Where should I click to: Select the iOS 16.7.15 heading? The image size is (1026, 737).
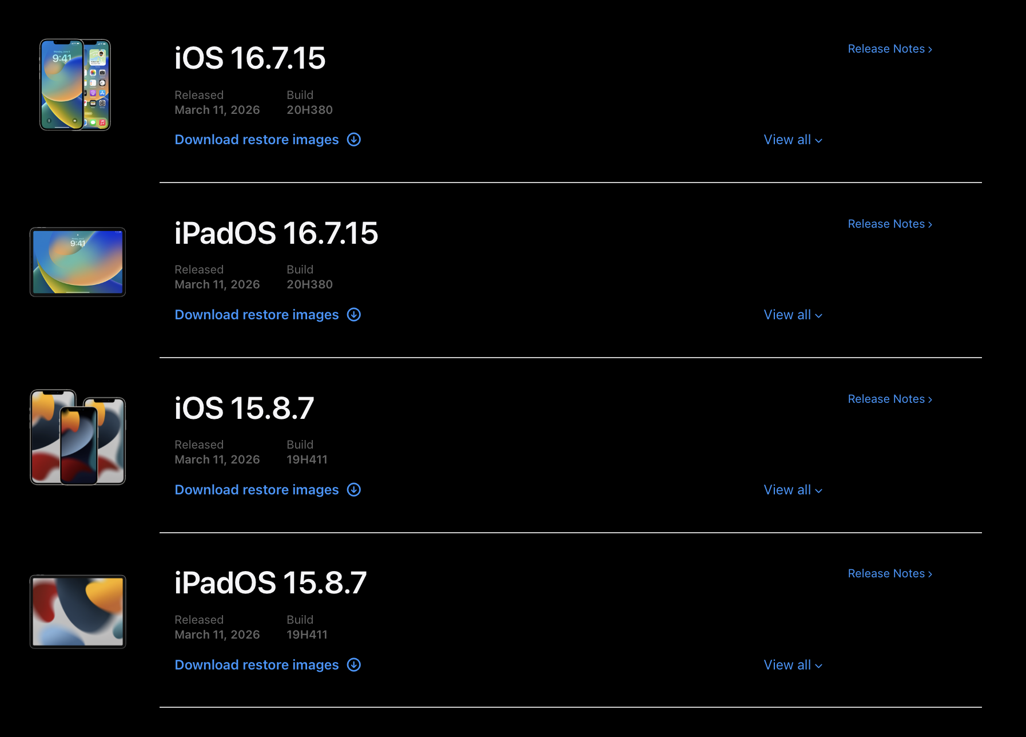(250, 58)
